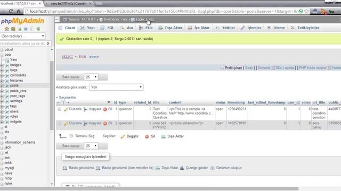The image size is (341, 191).
Task: Open the Son tablolar dropdown
Action: (23, 36)
